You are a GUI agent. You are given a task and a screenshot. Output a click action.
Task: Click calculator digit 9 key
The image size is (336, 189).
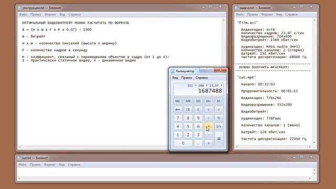click(x=198, y=118)
